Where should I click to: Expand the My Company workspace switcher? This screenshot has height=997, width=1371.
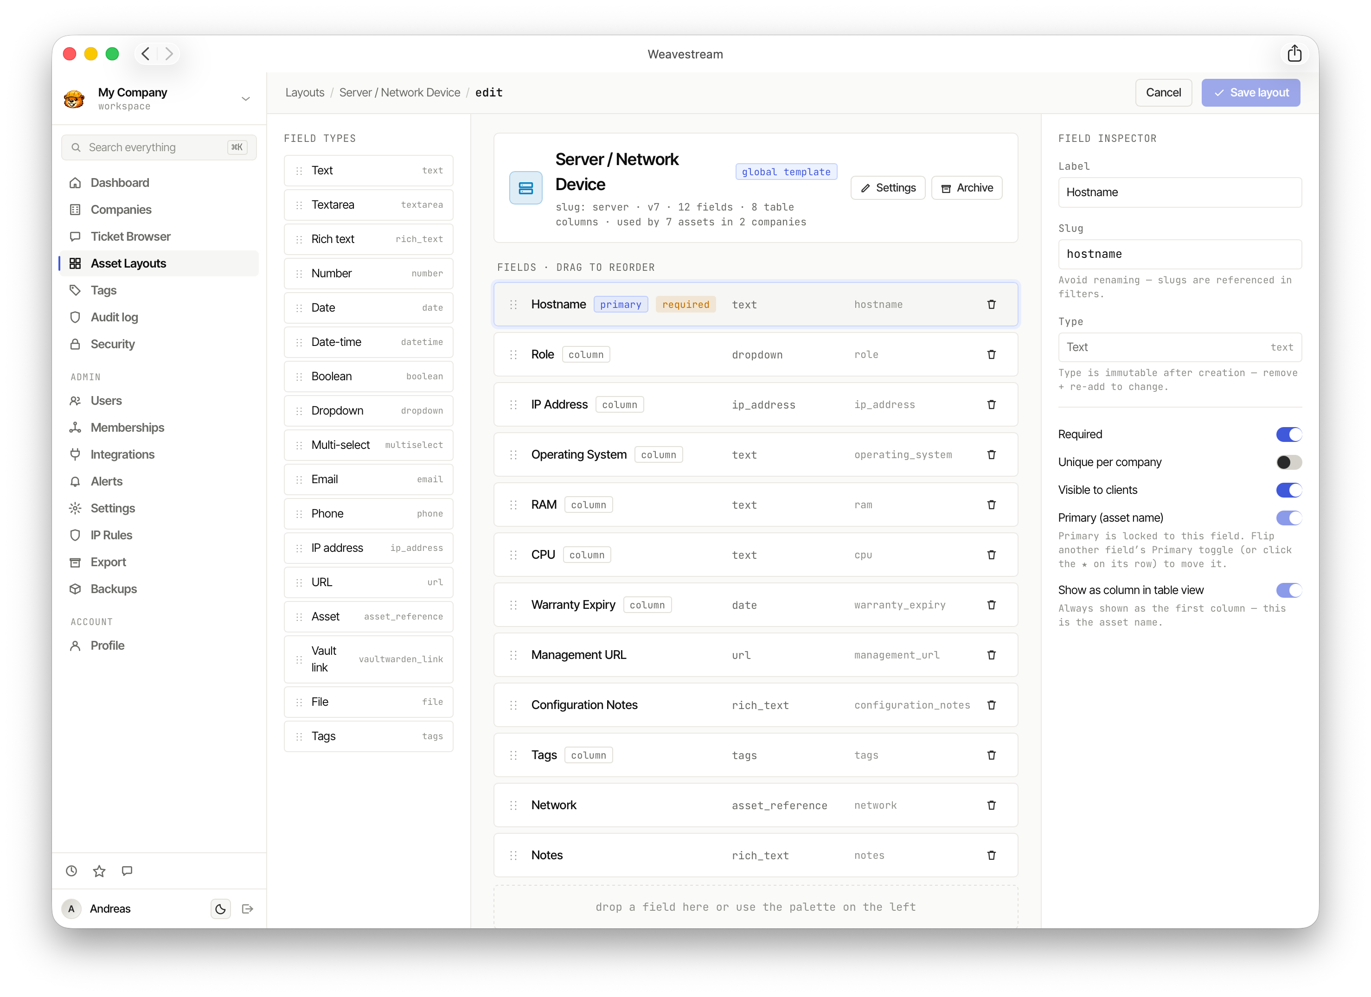click(245, 98)
